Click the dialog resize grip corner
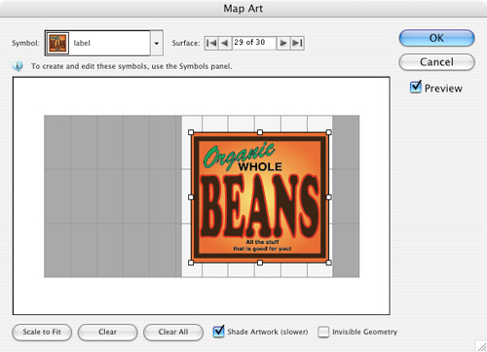 pyautogui.click(x=481, y=346)
